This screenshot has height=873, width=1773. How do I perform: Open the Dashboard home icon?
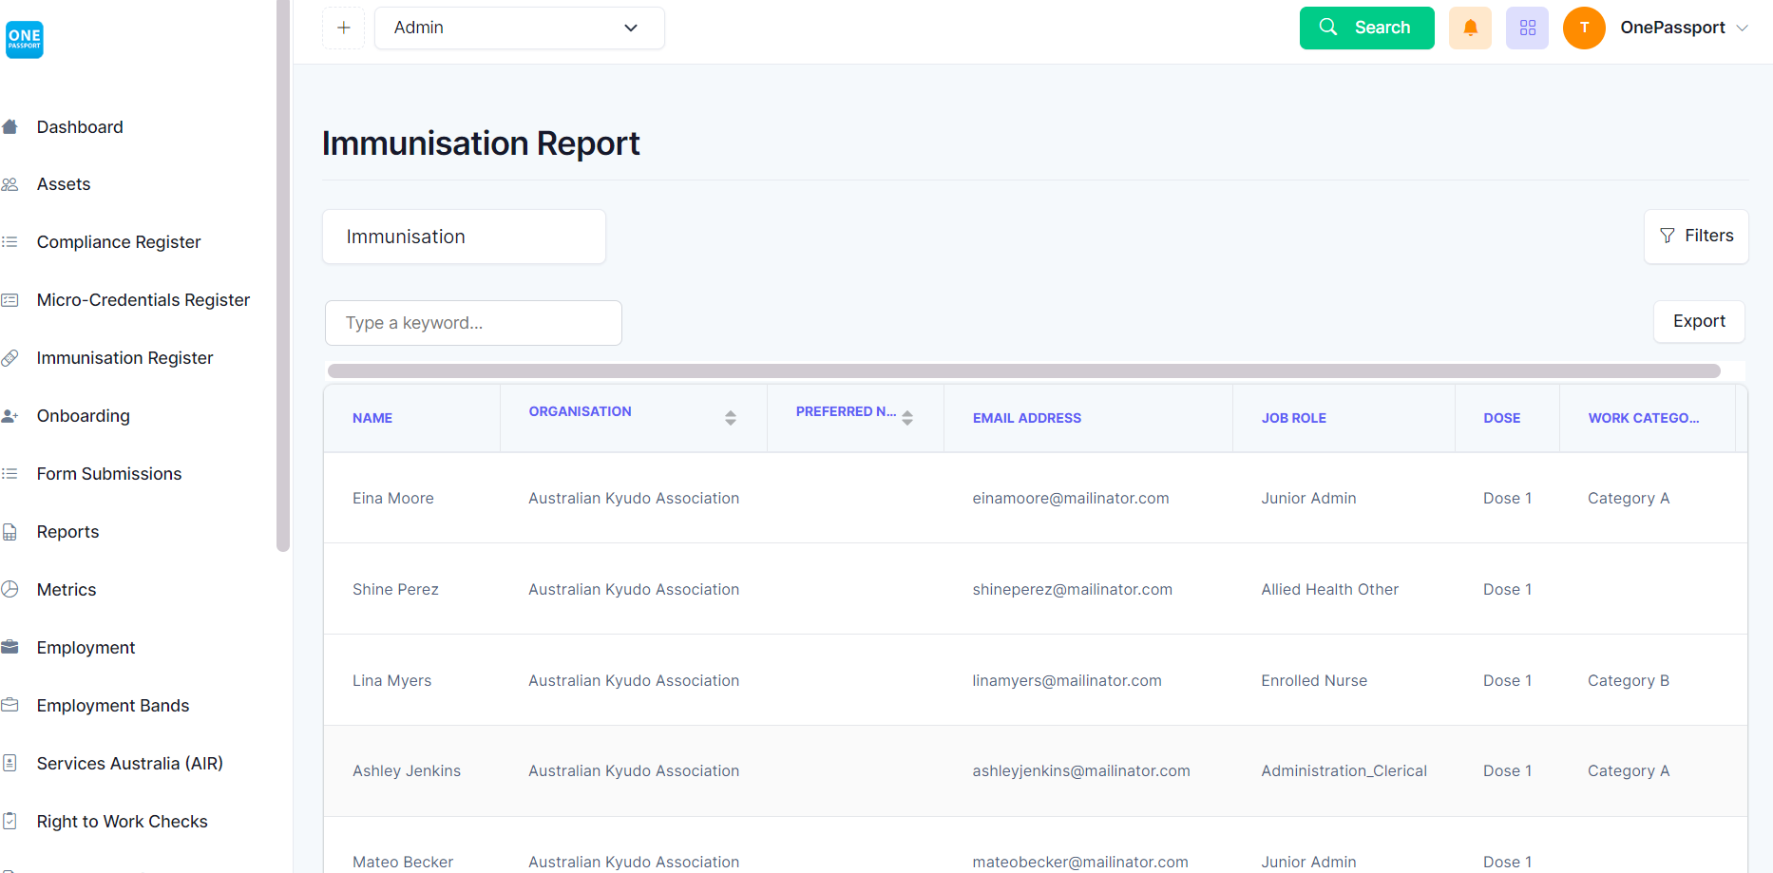[10, 126]
